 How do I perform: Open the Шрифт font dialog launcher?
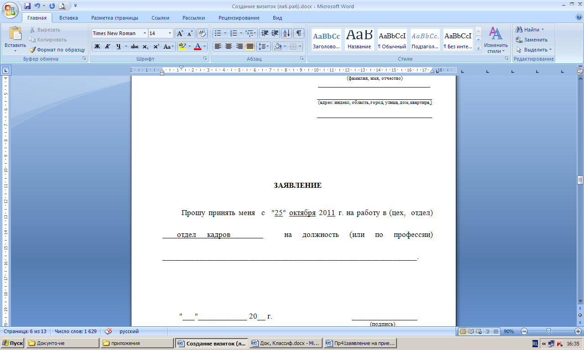click(x=205, y=59)
